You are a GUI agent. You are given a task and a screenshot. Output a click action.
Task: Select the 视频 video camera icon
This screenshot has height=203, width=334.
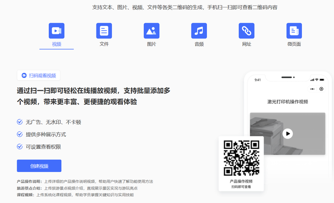[57, 31]
